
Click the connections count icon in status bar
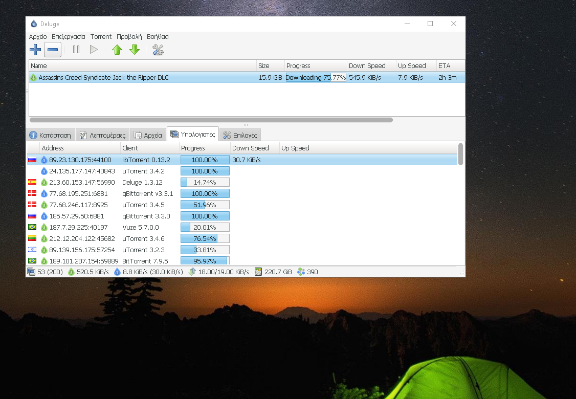(x=32, y=272)
